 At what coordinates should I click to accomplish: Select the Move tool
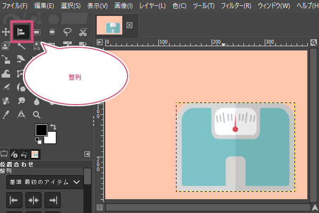point(6,32)
